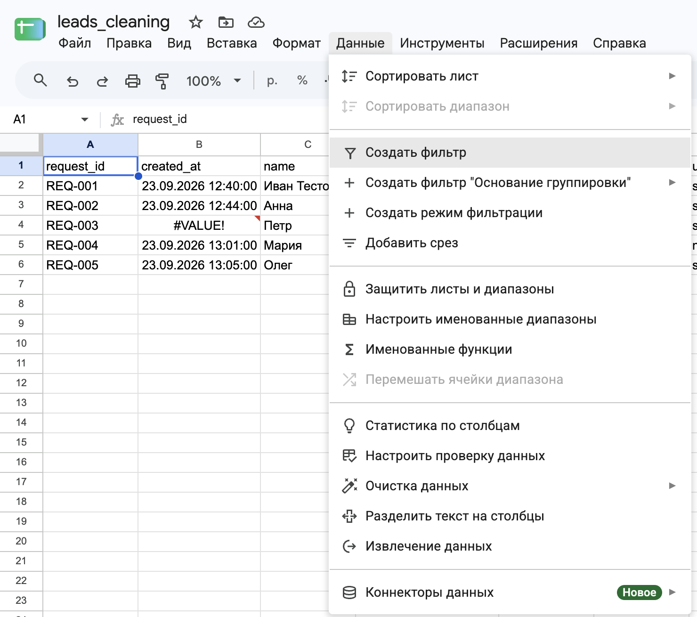Check the cloud save status icon

(x=256, y=22)
